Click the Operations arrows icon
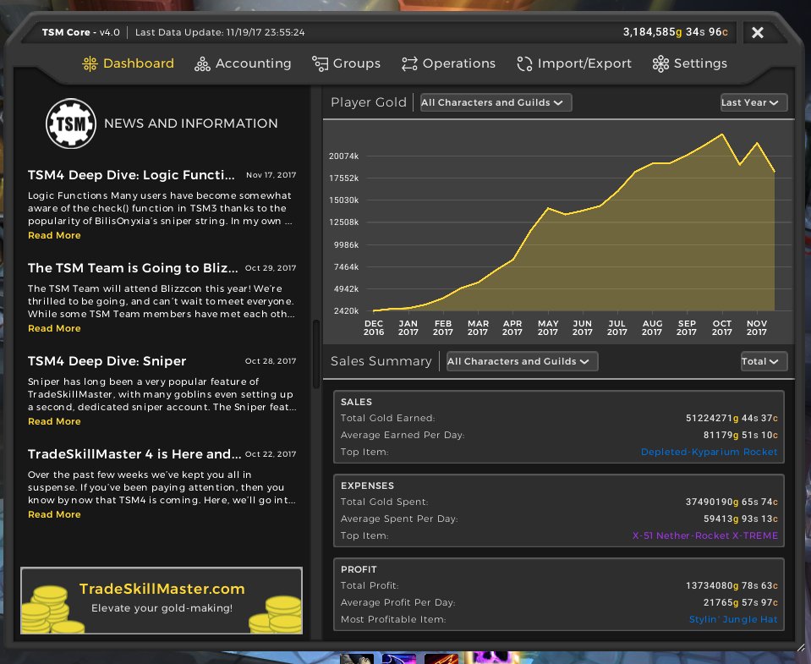This screenshot has height=664, width=811. coord(409,63)
